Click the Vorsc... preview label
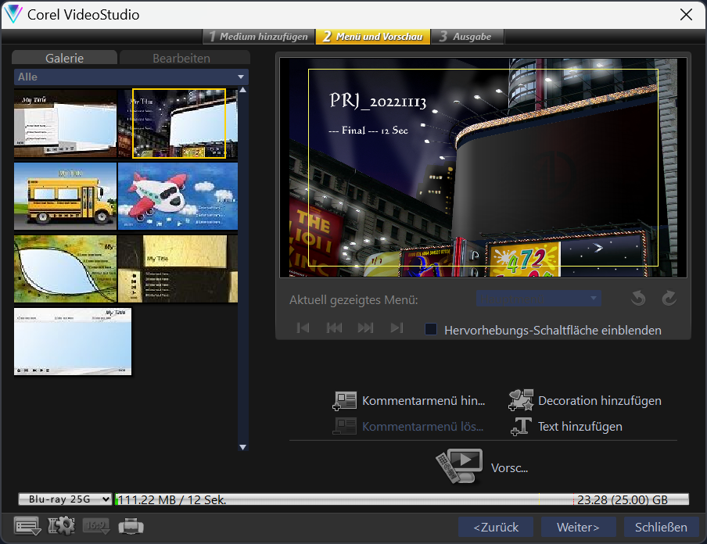 click(x=509, y=468)
